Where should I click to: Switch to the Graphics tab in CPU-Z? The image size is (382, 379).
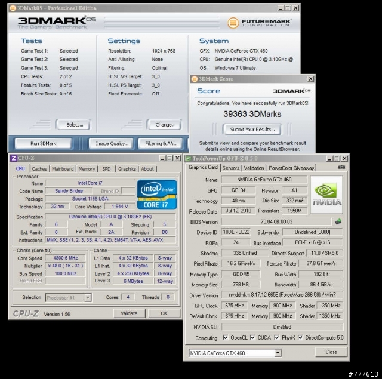pos(127,169)
